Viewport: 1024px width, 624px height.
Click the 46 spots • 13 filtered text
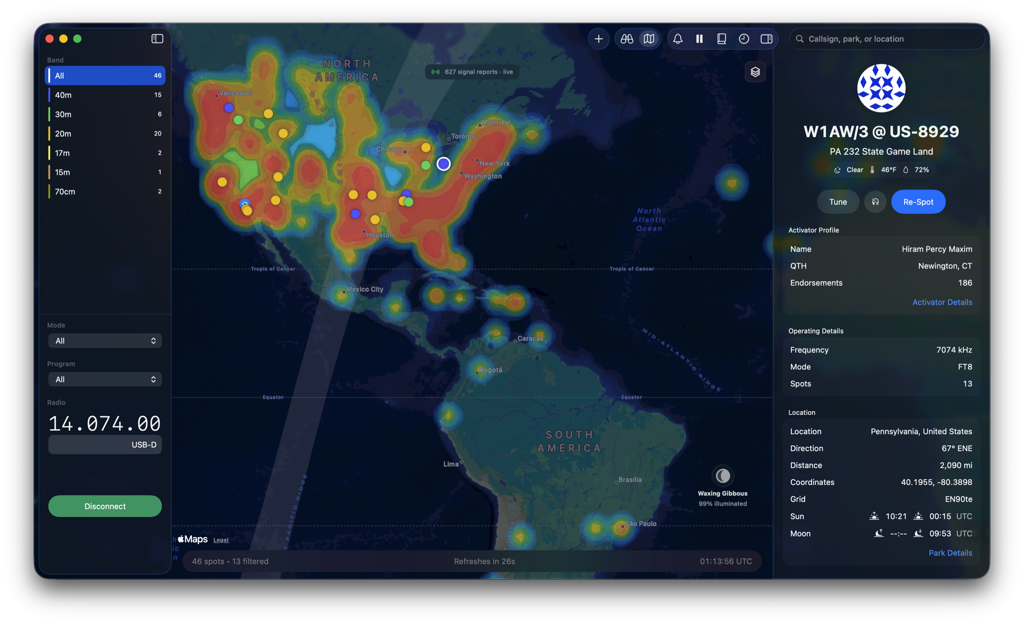point(230,561)
